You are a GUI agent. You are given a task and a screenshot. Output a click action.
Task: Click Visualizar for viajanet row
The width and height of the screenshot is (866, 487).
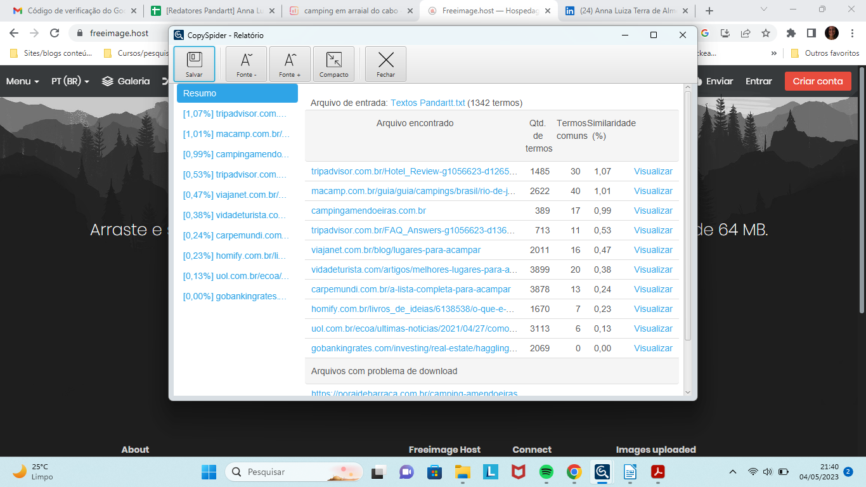[653, 250]
